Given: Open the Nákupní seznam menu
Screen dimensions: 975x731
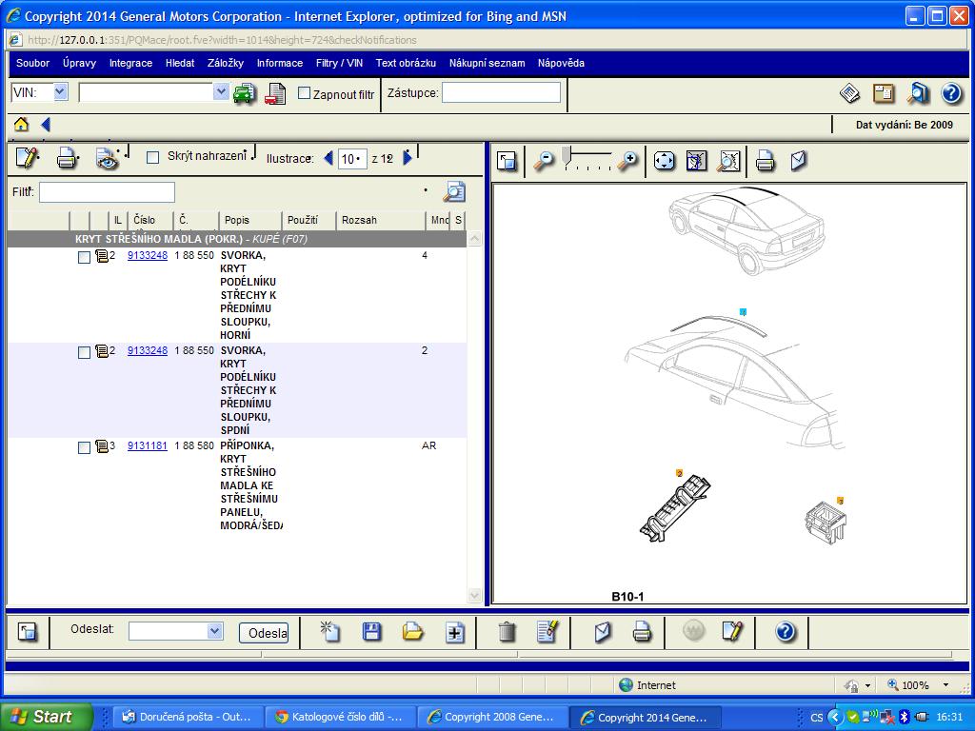Looking at the screenshot, I should tap(487, 63).
